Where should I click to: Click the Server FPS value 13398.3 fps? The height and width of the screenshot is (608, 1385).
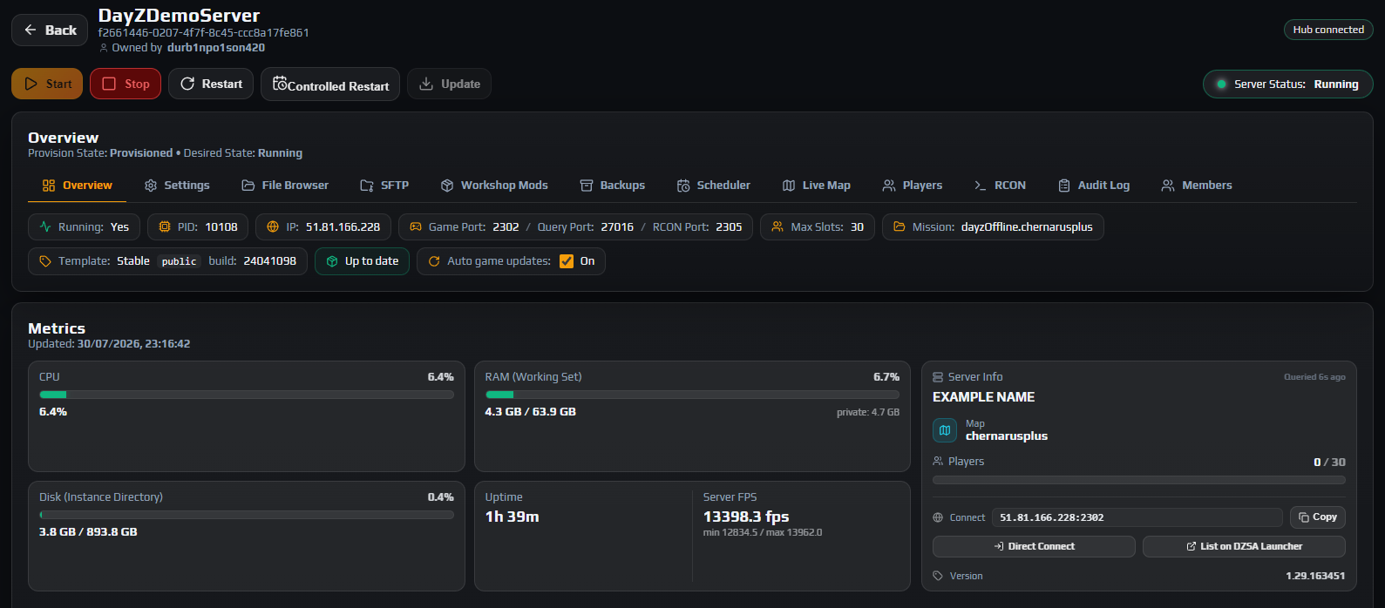[x=746, y=517]
